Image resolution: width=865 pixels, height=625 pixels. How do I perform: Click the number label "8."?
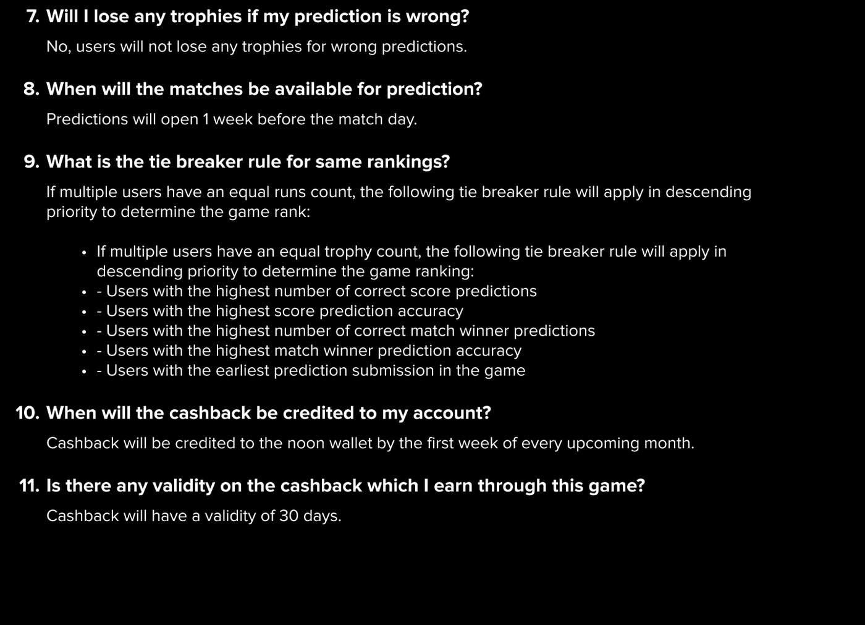pyautogui.click(x=32, y=89)
